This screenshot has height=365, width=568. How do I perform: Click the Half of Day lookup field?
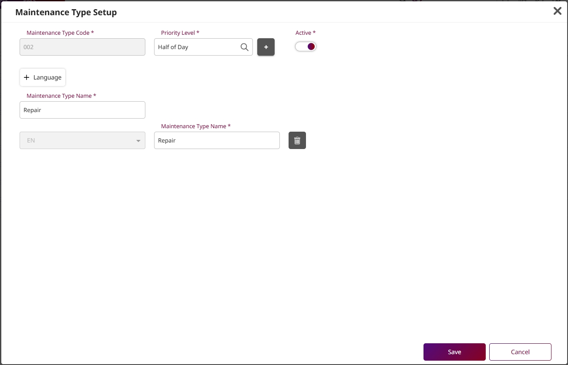click(196, 47)
